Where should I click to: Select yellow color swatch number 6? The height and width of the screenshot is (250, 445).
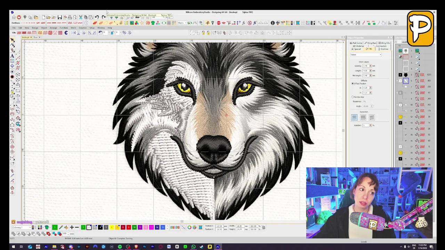point(112,227)
